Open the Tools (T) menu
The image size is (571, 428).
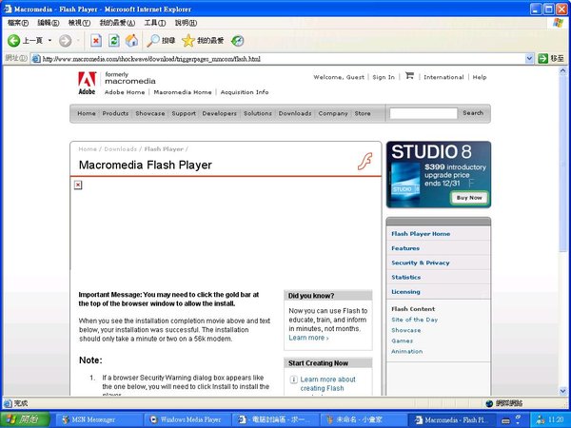click(155, 23)
